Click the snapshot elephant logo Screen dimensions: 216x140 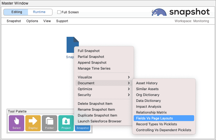click(x=159, y=12)
